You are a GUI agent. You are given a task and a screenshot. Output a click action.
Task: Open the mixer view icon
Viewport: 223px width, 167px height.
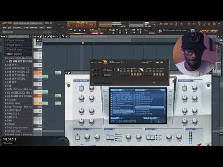(181, 24)
